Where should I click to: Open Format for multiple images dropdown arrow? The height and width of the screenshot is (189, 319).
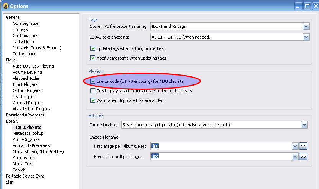tap(295, 157)
